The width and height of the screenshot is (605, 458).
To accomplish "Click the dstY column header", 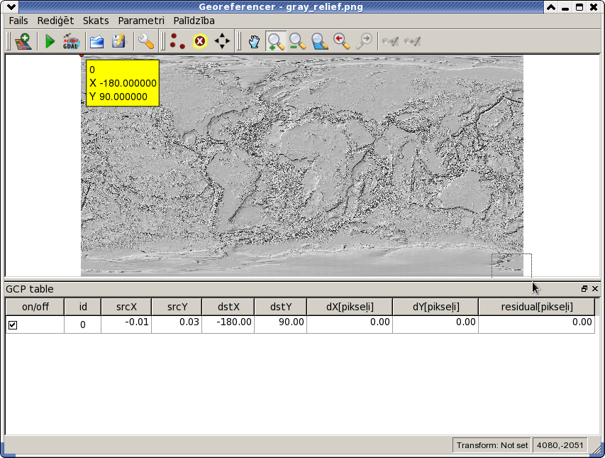I will (x=280, y=307).
